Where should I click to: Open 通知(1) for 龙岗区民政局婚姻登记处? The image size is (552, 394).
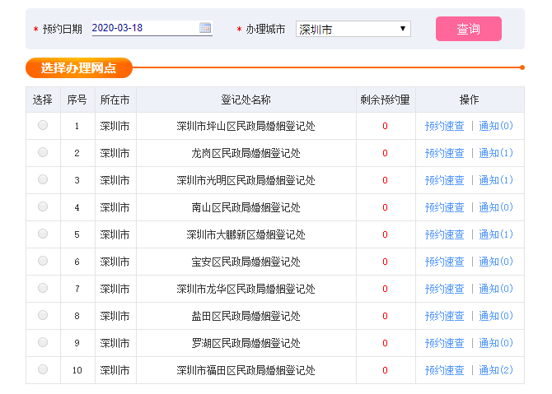click(x=496, y=153)
